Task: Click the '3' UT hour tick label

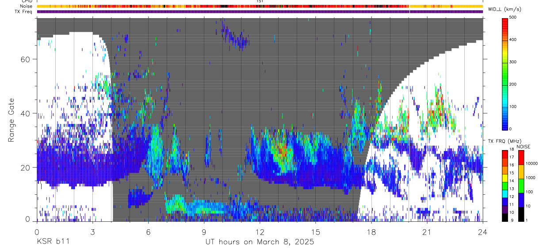Action: click(92, 232)
